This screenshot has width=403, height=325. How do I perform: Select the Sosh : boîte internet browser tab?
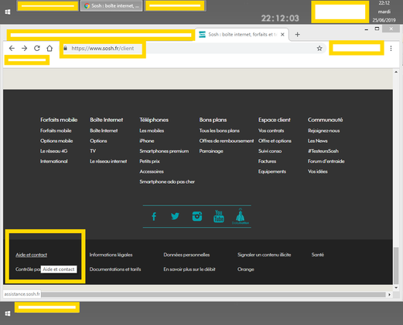click(242, 35)
